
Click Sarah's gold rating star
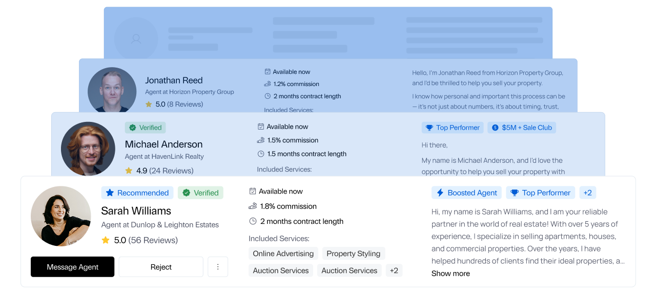click(106, 240)
